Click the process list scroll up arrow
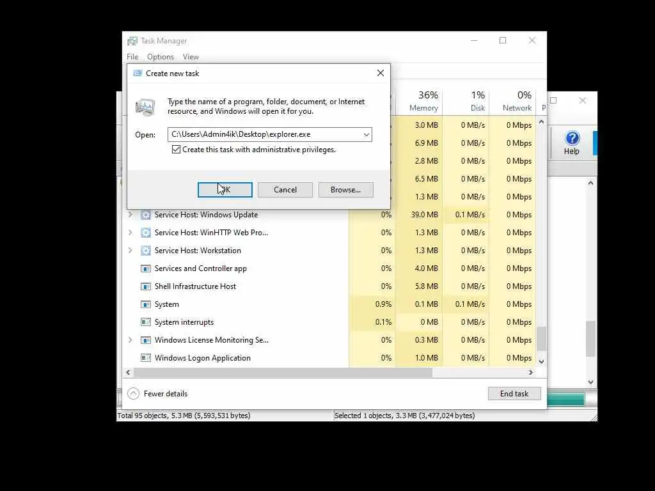This screenshot has height=491, width=655. tap(541, 122)
